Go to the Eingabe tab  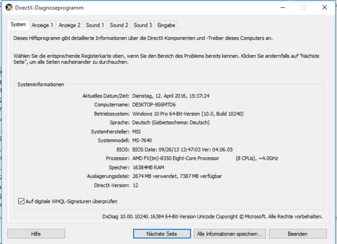[166, 25]
